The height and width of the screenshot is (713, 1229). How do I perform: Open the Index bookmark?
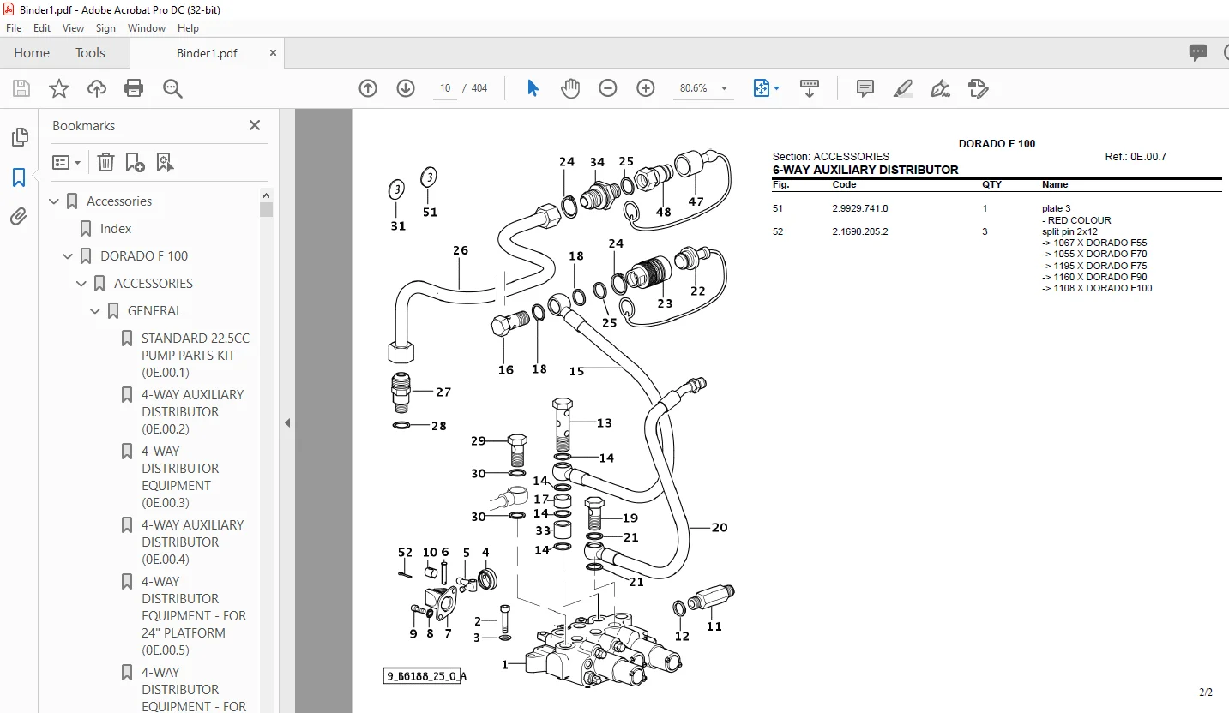[116, 229]
